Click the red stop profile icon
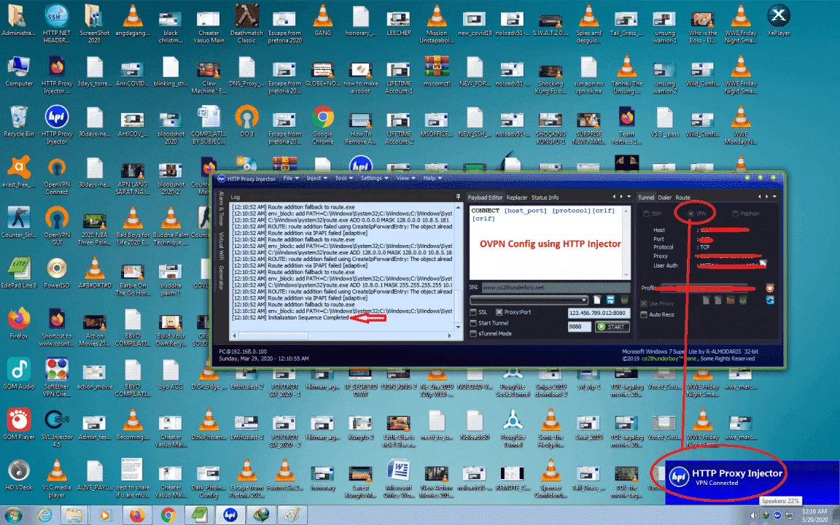Screen dimensions: 840x525 click(770, 288)
